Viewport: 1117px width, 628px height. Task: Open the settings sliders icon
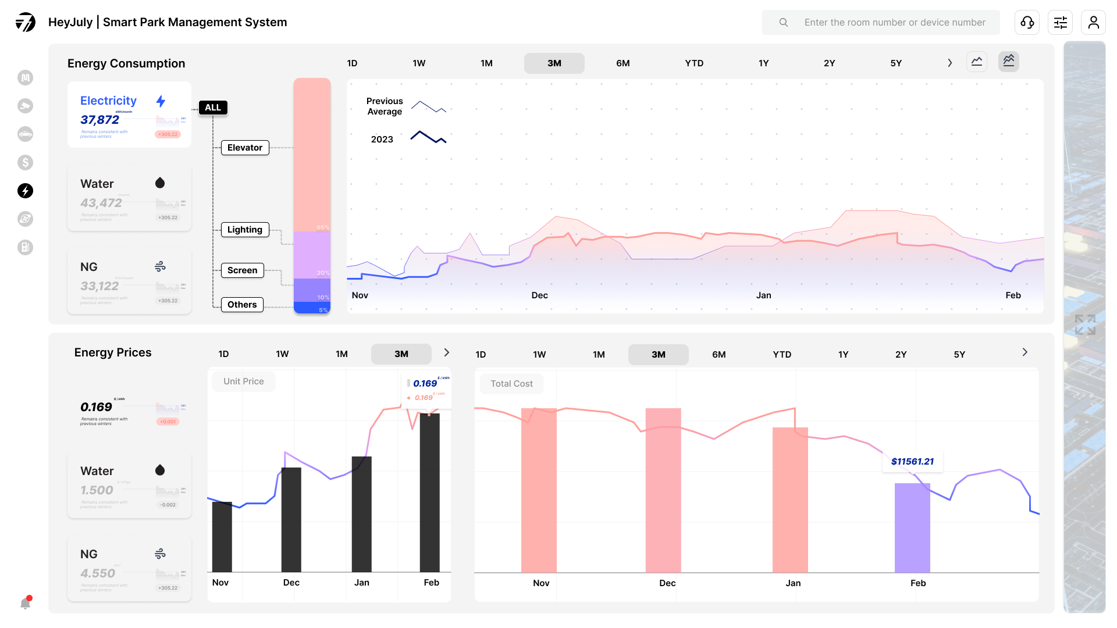(x=1060, y=23)
